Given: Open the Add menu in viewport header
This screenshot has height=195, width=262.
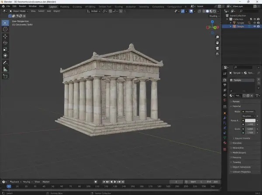Looking at the screenshot, I should pos(48,11).
